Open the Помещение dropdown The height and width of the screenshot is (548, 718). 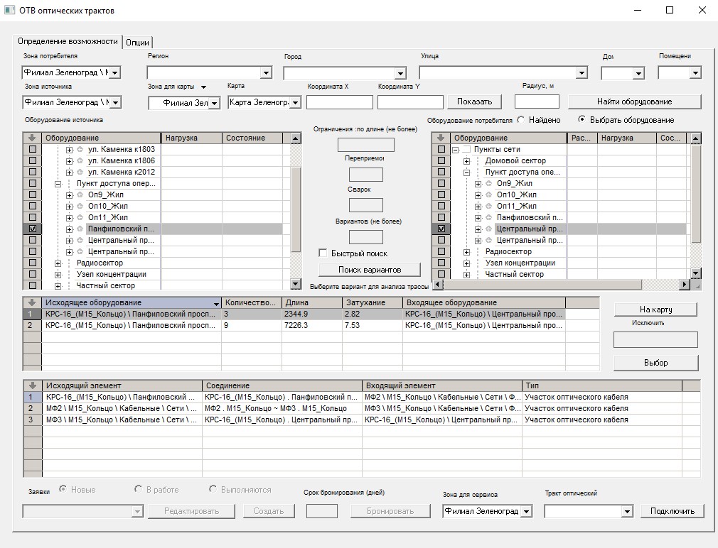[x=695, y=72]
